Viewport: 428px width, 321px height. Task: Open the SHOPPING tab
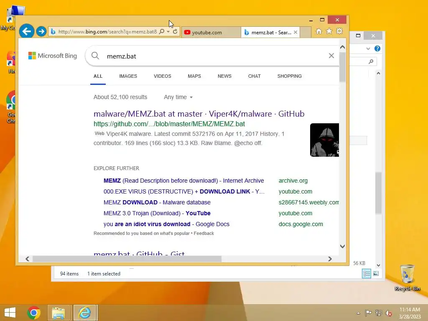[x=290, y=76]
